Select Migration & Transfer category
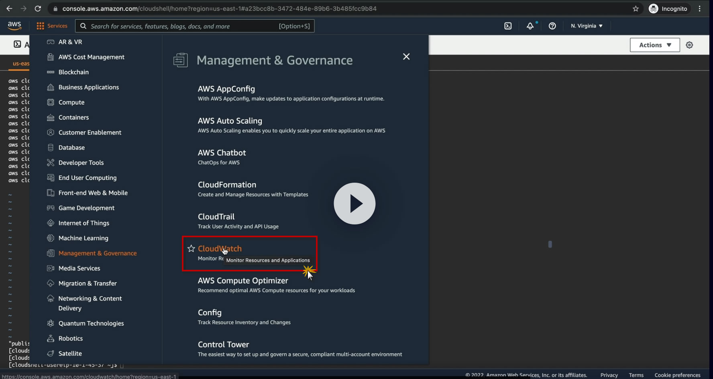 click(88, 283)
